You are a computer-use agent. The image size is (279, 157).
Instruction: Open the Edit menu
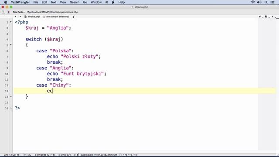click(44, 2)
